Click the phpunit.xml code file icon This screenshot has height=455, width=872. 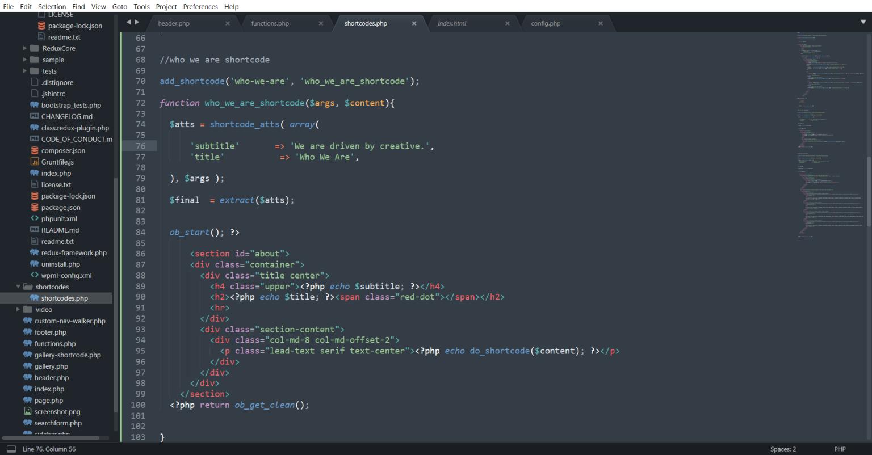tap(35, 218)
